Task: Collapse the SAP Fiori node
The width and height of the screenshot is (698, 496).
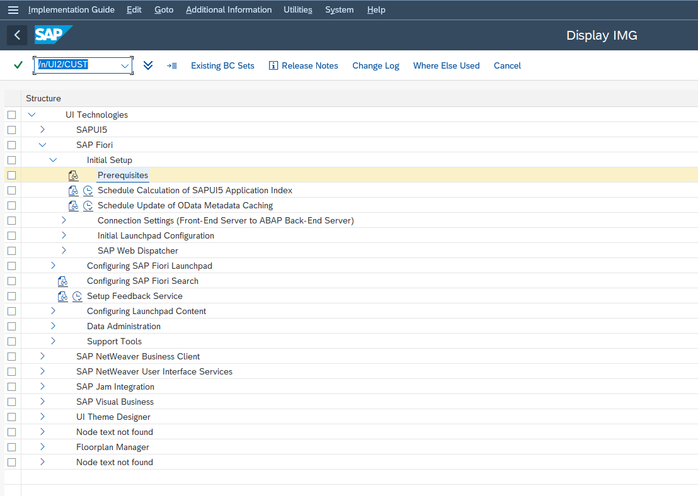Action: coord(42,145)
